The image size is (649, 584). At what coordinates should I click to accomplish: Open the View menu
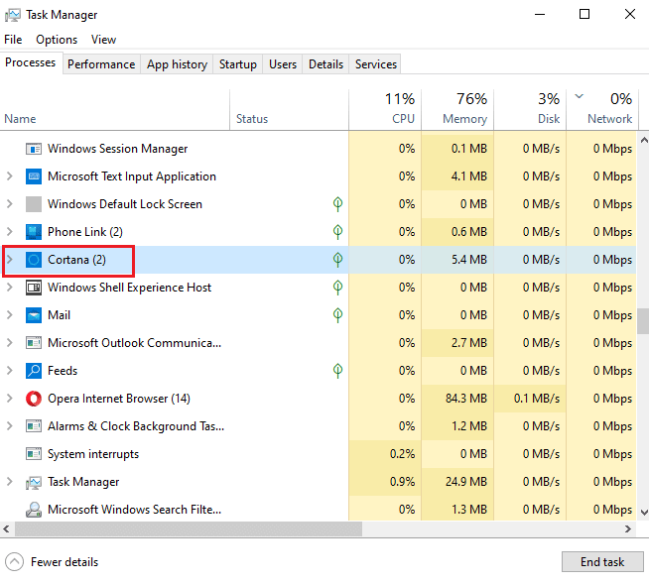(x=103, y=40)
